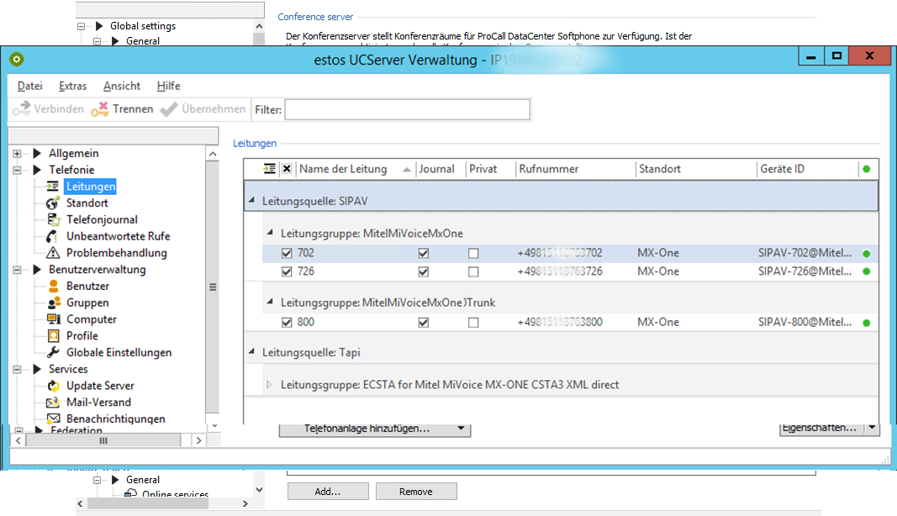Uncheck the Journal checkbox for line 702

click(423, 253)
